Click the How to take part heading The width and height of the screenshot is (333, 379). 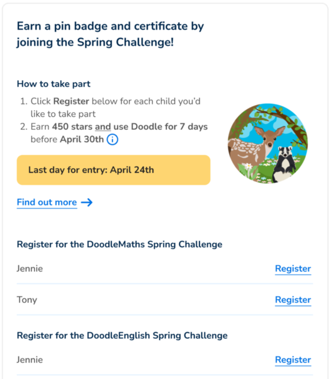(53, 84)
